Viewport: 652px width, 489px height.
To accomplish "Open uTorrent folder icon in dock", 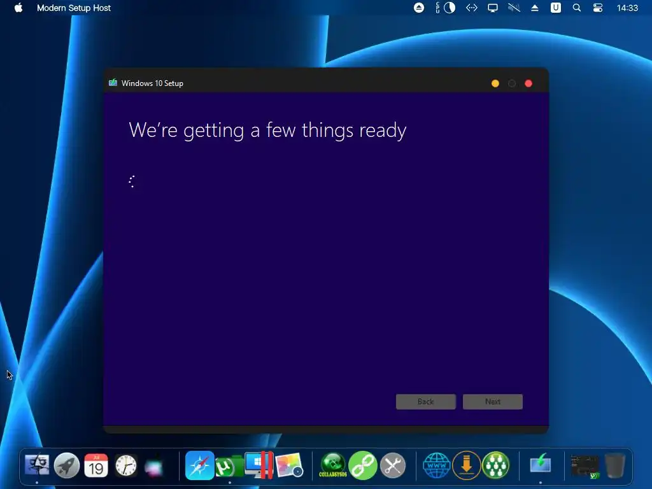I will point(229,466).
